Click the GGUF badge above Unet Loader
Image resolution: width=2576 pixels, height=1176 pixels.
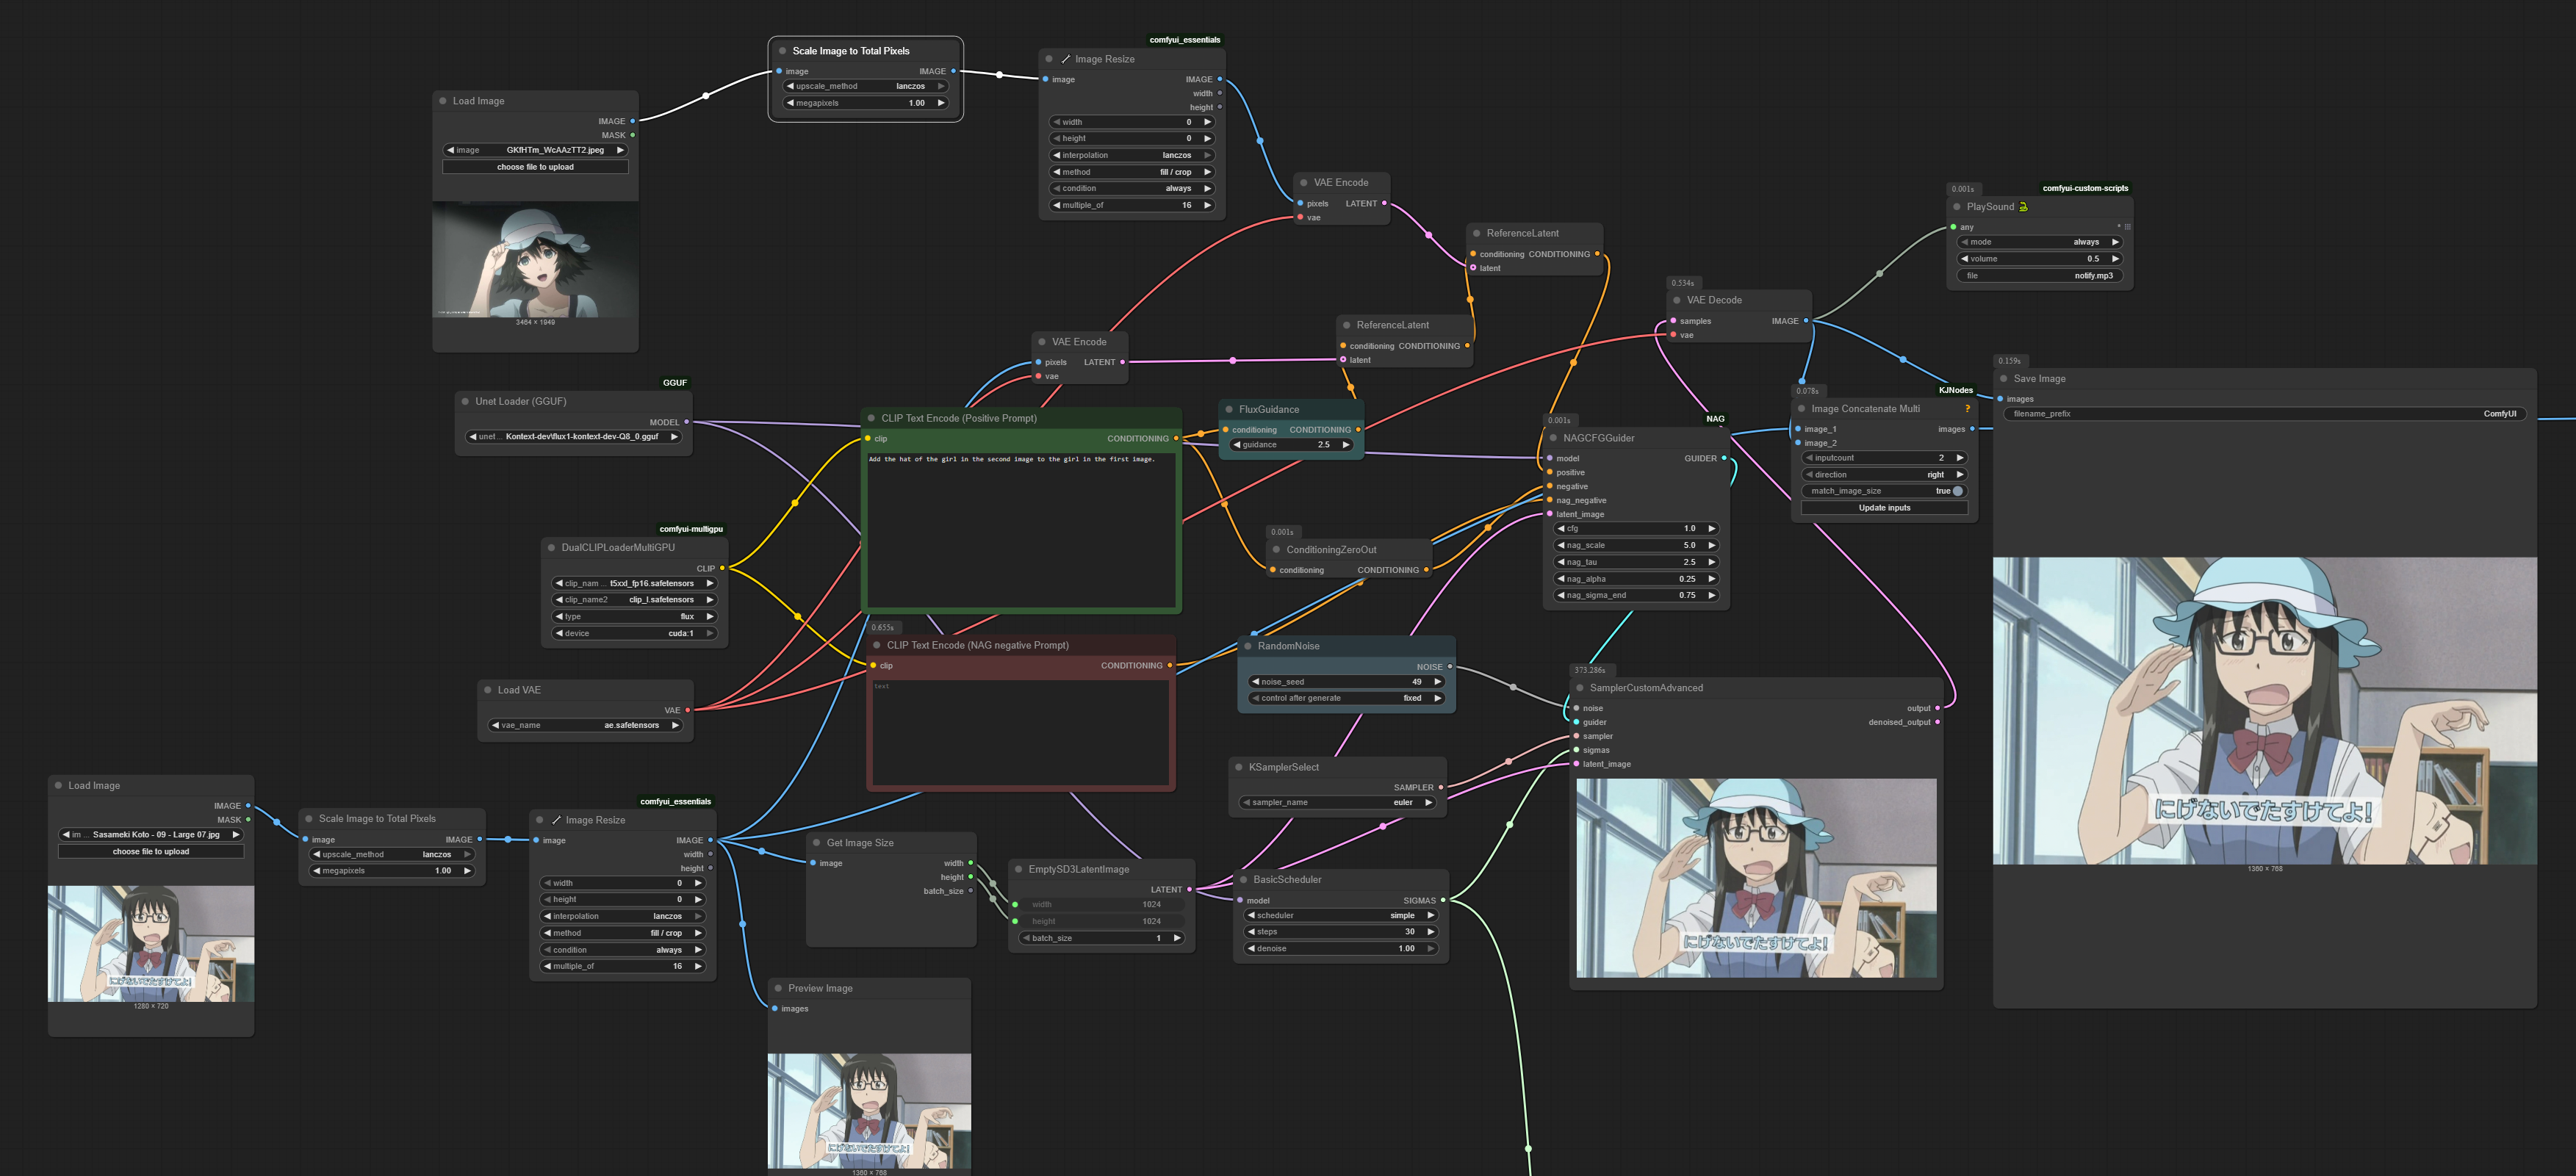click(675, 383)
